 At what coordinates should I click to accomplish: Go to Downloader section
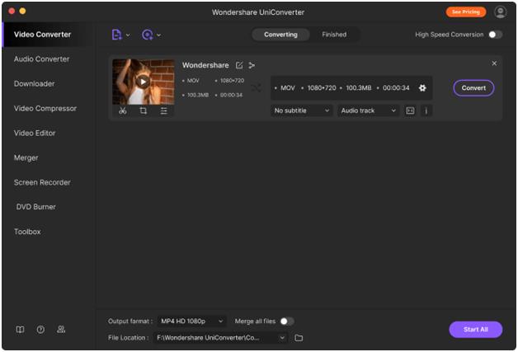coord(35,83)
